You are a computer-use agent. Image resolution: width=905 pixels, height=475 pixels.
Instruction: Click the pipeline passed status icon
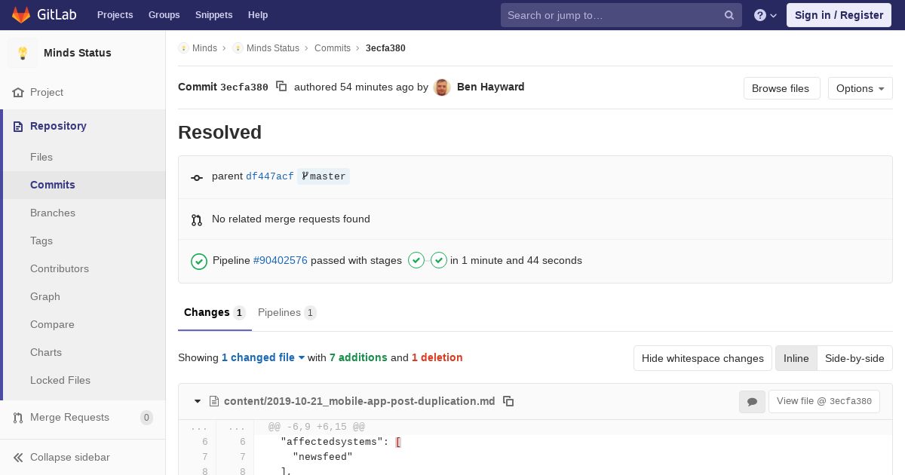(199, 261)
